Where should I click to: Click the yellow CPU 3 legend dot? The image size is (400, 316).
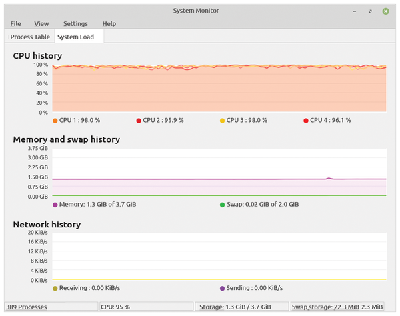[222, 121]
